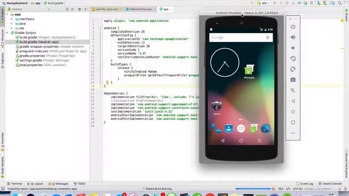Open Structure side panel
This screenshot has width=349, height=196.
pos(2,38)
